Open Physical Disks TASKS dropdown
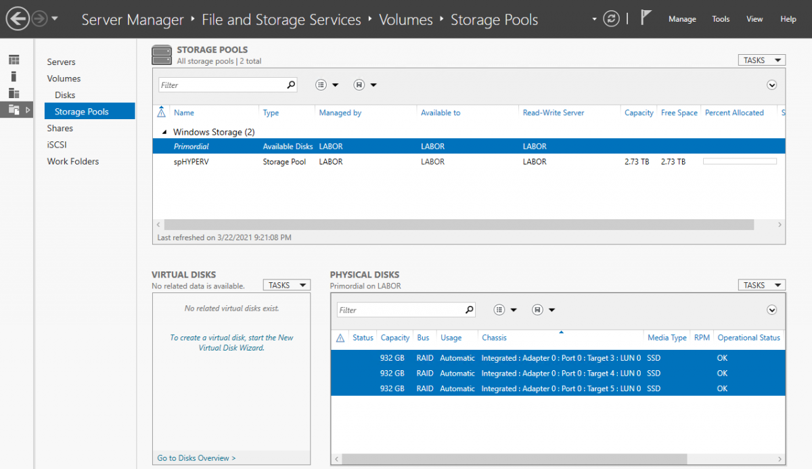 761,285
